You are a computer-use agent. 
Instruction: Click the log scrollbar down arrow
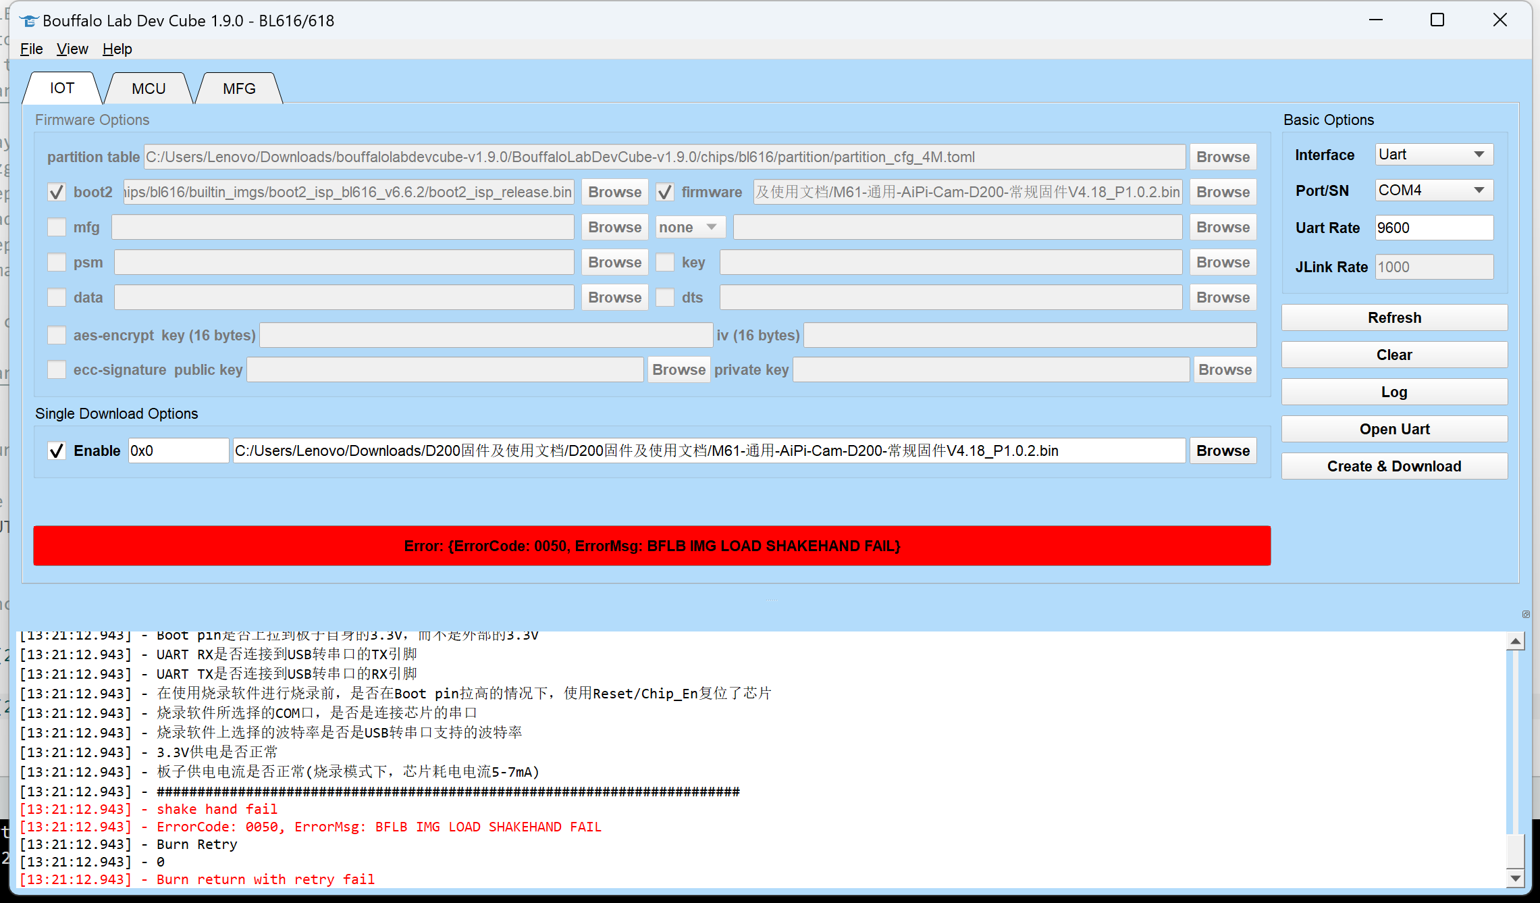(1516, 879)
